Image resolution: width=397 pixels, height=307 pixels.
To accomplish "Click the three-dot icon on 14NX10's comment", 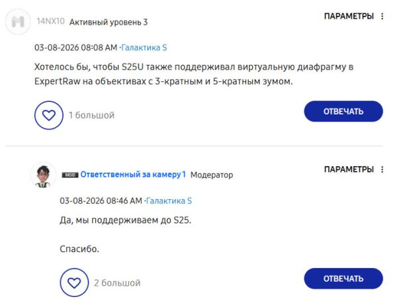I will pos(382,16).
